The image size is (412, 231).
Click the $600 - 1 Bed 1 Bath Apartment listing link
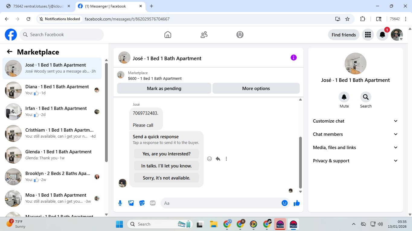pos(155,79)
